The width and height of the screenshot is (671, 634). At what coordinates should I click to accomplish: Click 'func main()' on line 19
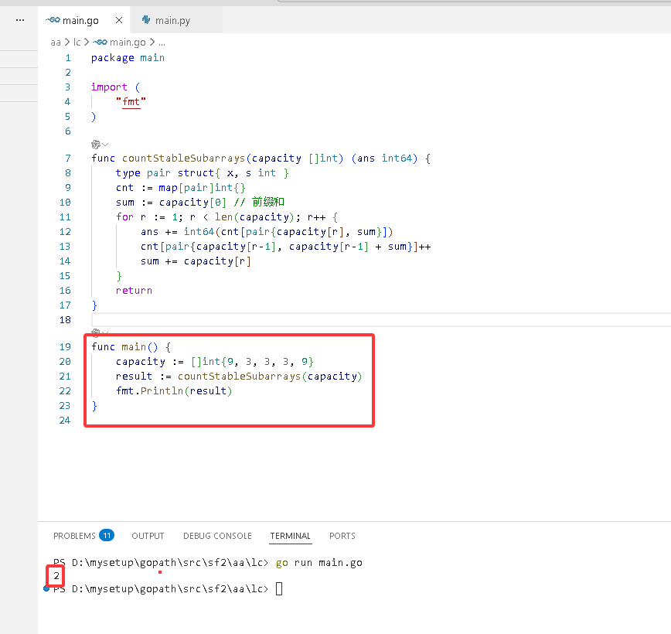pos(124,347)
